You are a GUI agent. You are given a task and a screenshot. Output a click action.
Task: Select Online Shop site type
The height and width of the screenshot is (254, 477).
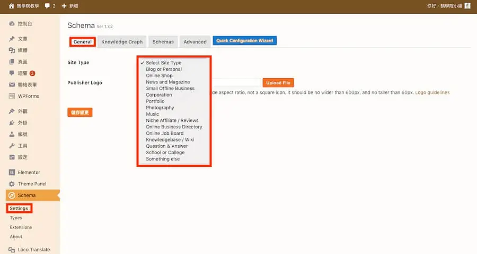click(159, 76)
